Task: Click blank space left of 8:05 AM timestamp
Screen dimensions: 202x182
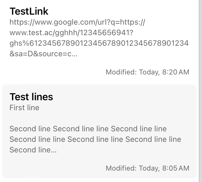Action: pos(57,168)
